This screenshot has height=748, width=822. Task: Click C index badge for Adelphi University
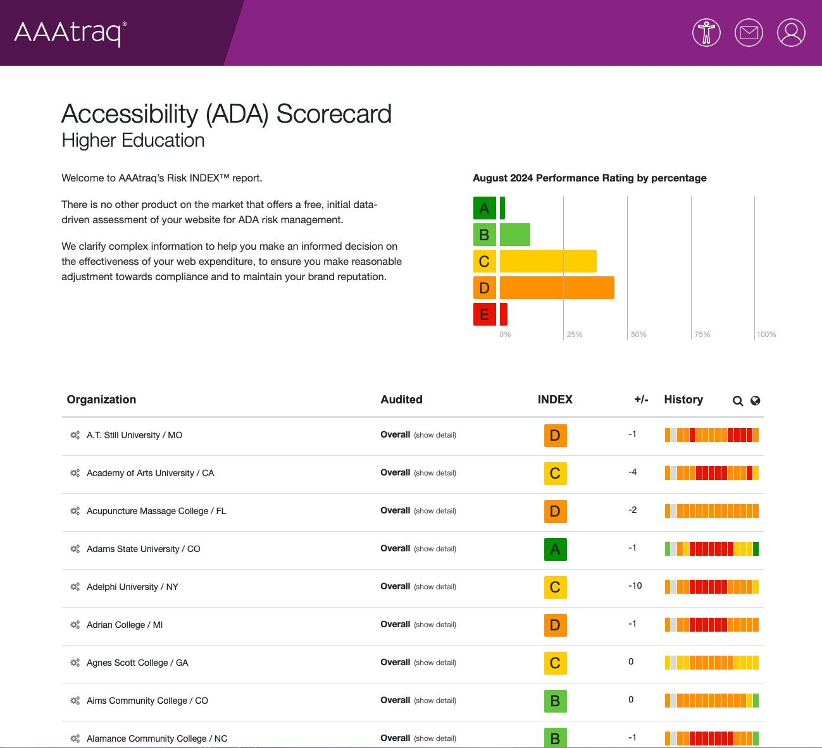pyautogui.click(x=555, y=587)
